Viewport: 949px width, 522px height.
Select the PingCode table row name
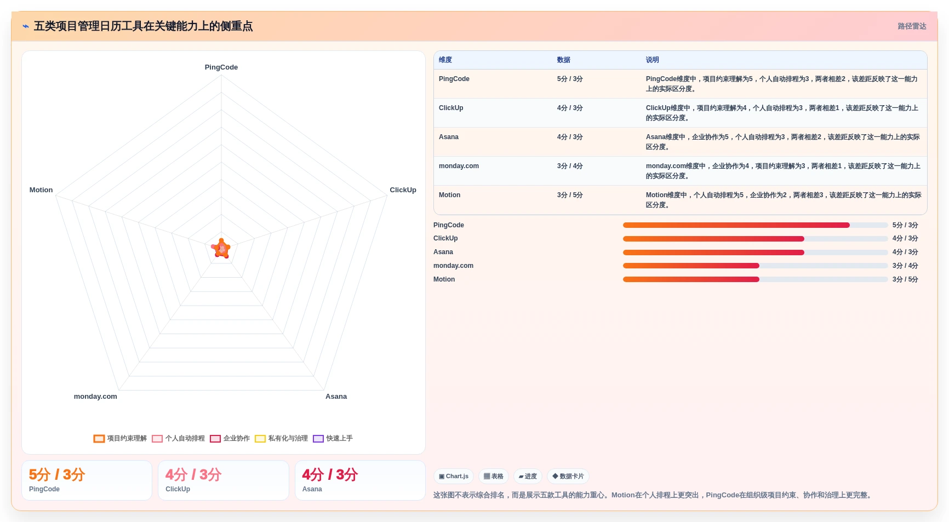pyautogui.click(x=454, y=79)
